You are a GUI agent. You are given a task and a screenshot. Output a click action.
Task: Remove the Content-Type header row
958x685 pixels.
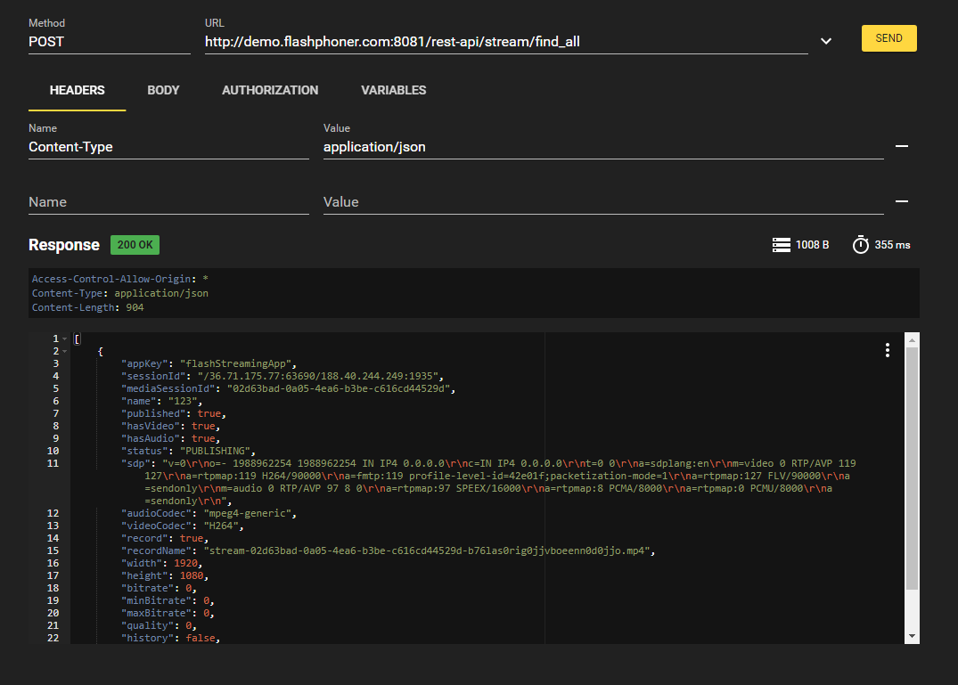pos(902,146)
